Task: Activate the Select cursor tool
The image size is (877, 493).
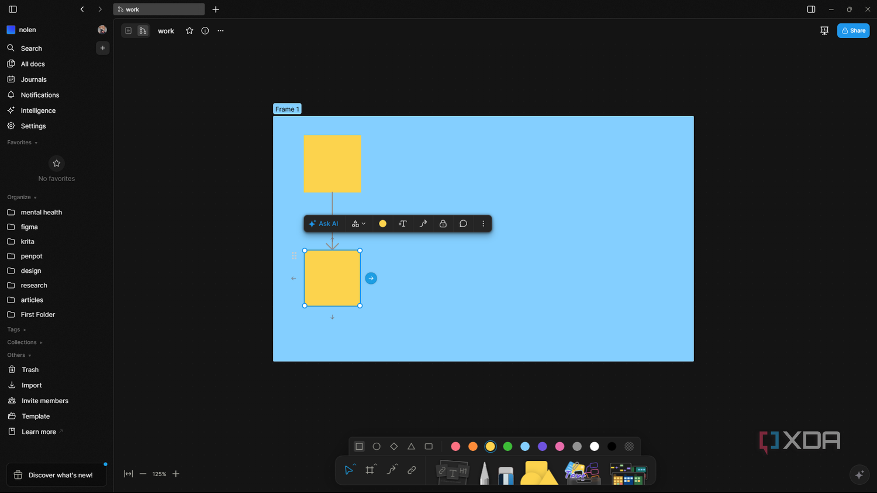Action: pos(349,470)
